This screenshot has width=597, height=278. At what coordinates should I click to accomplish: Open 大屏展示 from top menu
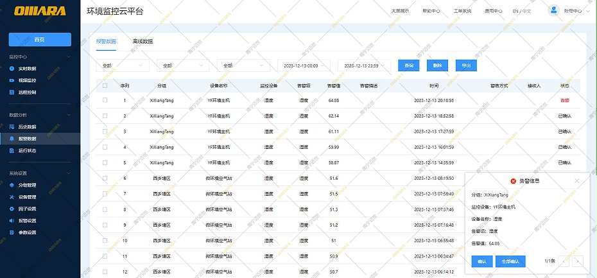(x=401, y=11)
